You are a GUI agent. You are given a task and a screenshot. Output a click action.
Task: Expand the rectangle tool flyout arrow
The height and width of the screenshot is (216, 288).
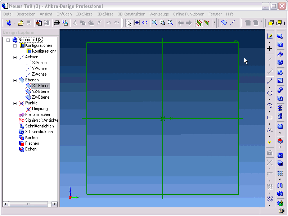[270, 124]
